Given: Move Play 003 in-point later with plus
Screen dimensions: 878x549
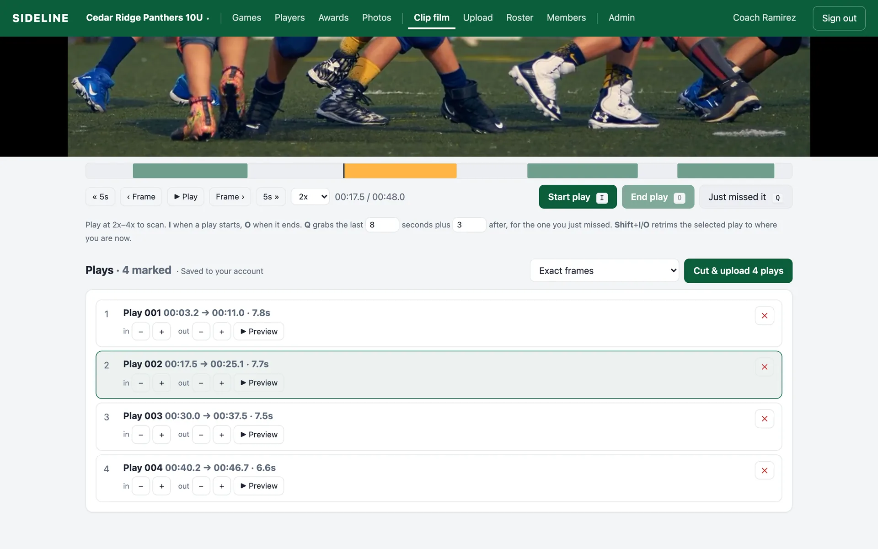Looking at the screenshot, I should [x=161, y=435].
